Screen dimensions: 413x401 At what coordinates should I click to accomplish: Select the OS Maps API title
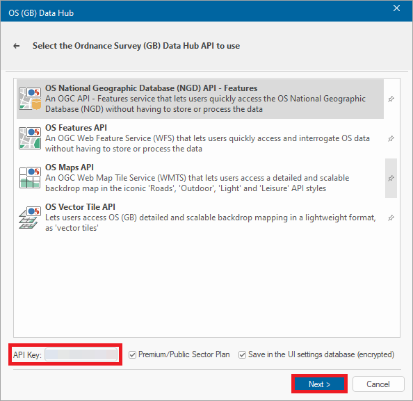[x=70, y=167]
